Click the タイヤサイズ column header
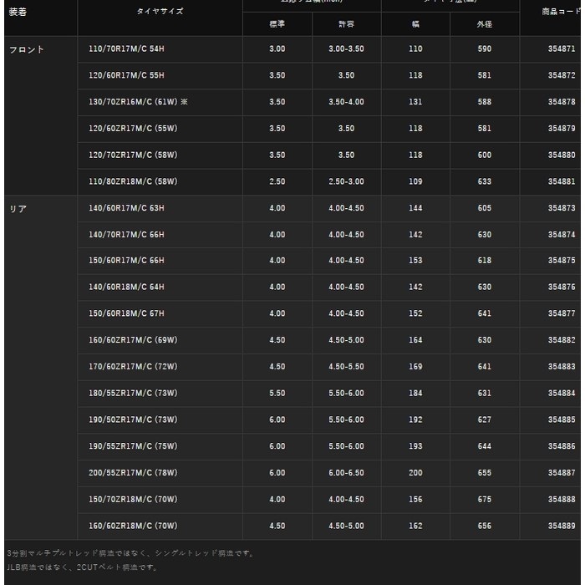This screenshot has width=585, height=585. point(160,12)
